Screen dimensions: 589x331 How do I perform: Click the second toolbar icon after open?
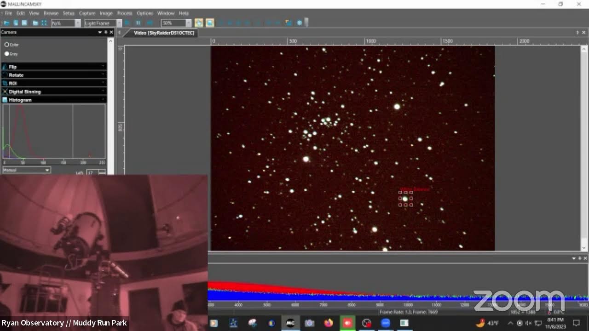[16, 23]
